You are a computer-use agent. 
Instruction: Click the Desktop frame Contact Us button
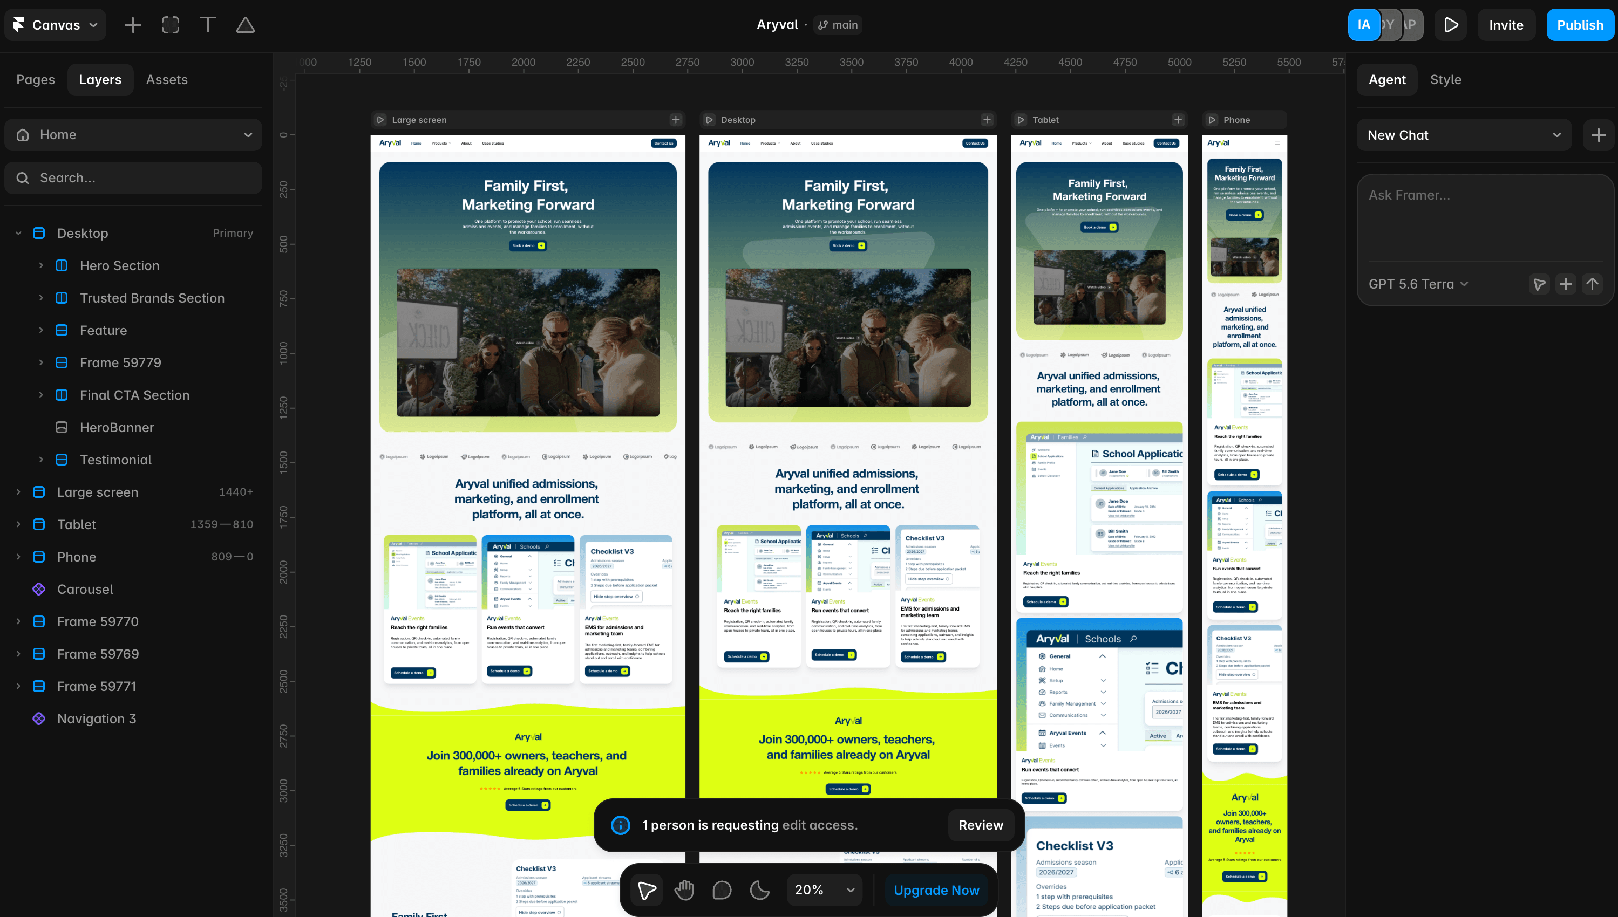(x=975, y=143)
